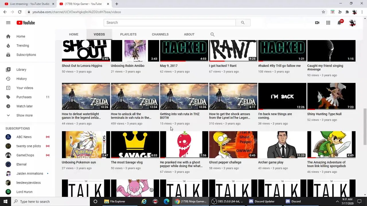This screenshot has height=206, width=367.
Task: Click the yellow crown SAVAGE thumbnail
Action: click(135, 145)
